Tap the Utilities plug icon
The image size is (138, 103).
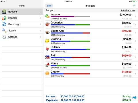[47, 49]
